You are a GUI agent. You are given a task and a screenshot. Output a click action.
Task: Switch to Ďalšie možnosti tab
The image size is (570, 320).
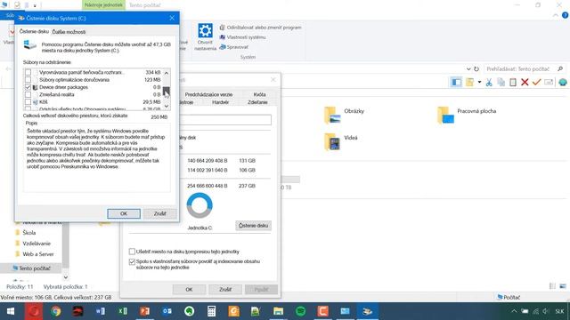pyautogui.click(x=69, y=32)
